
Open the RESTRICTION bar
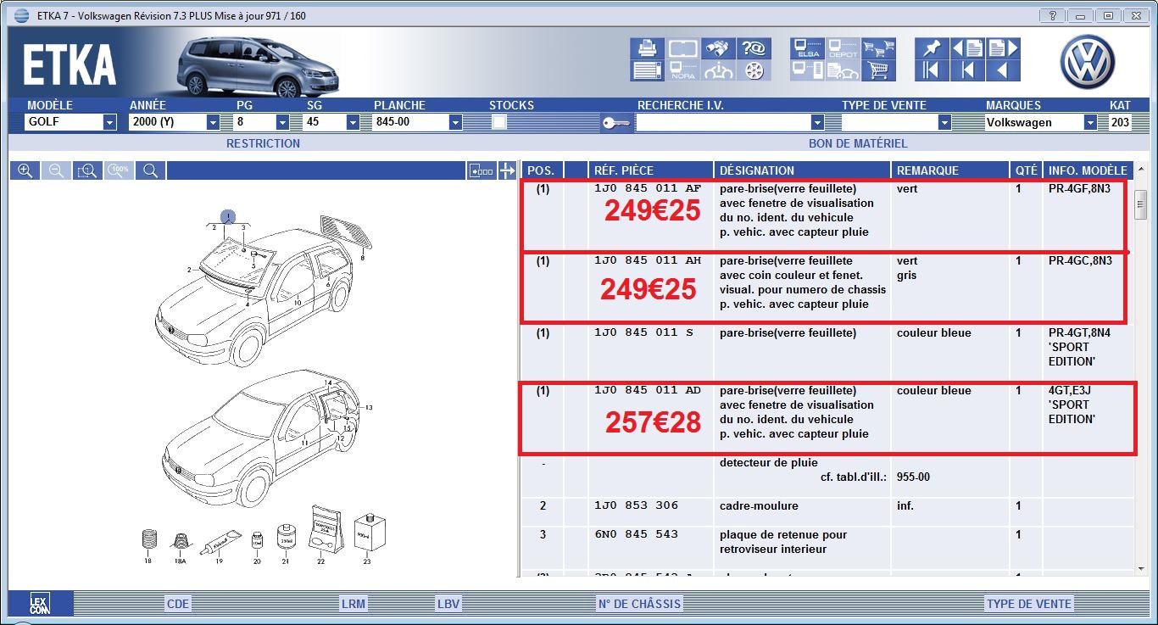[x=263, y=143]
